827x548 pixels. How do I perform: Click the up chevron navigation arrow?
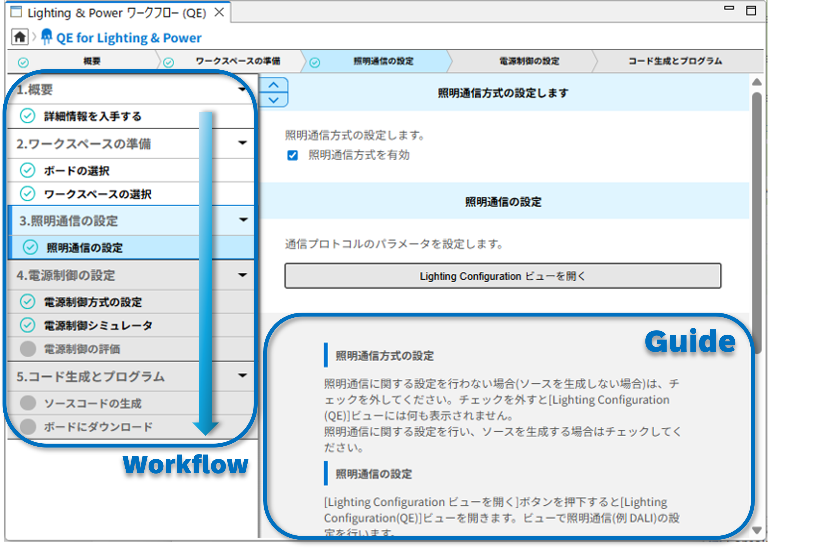274,85
